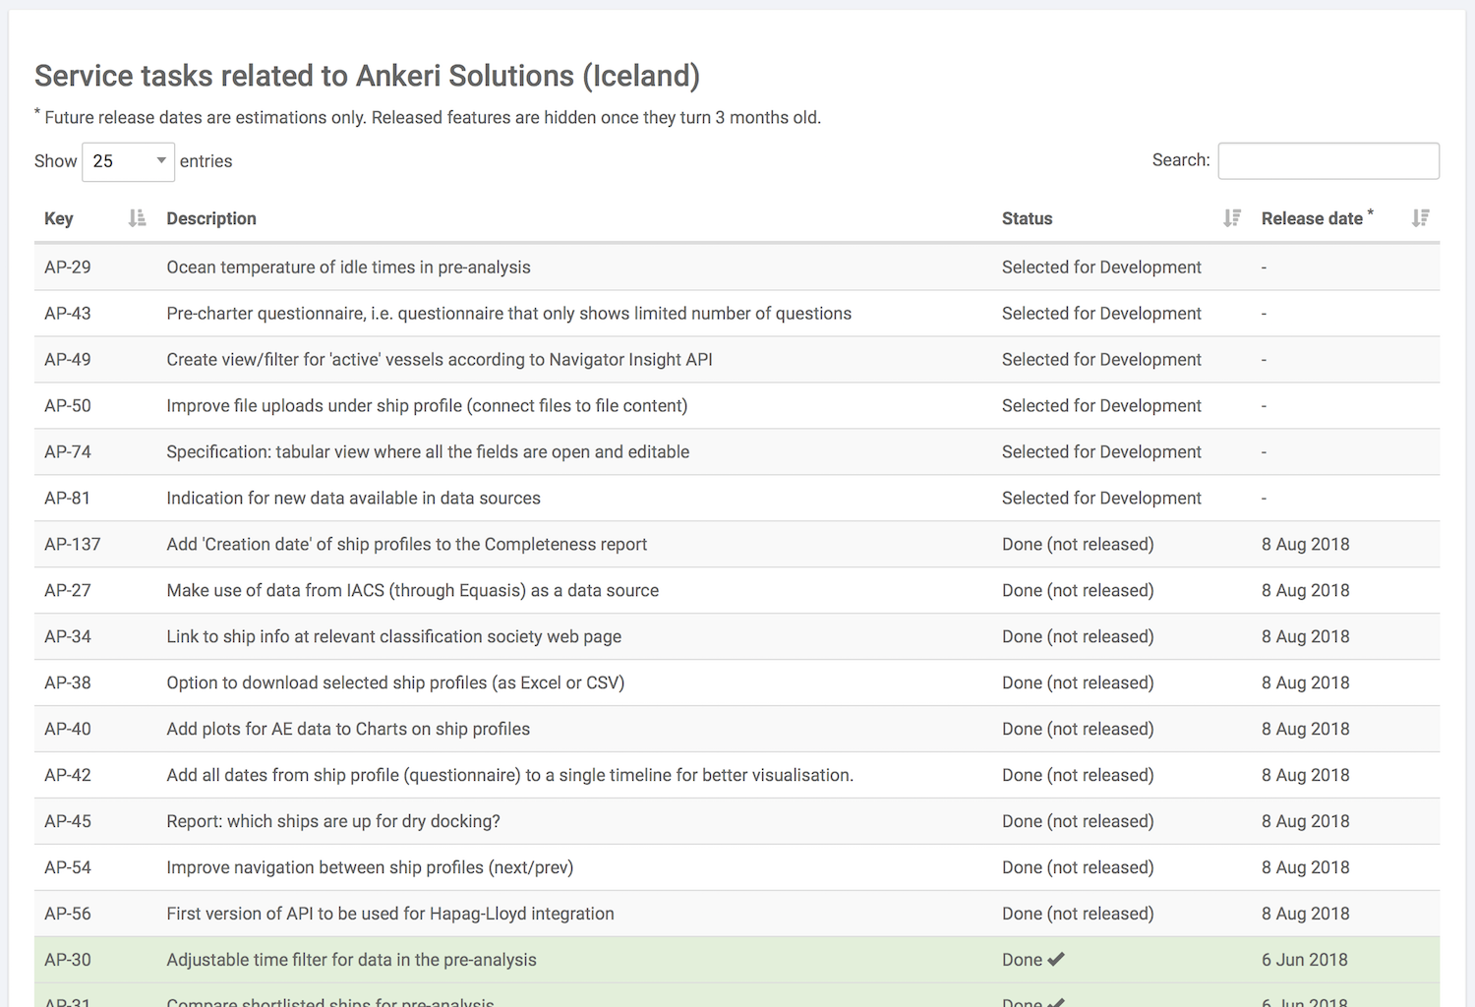Viewport: 1475px width, 1007px height.
Task: Focus the Search input field
Action: [1327, 161]
